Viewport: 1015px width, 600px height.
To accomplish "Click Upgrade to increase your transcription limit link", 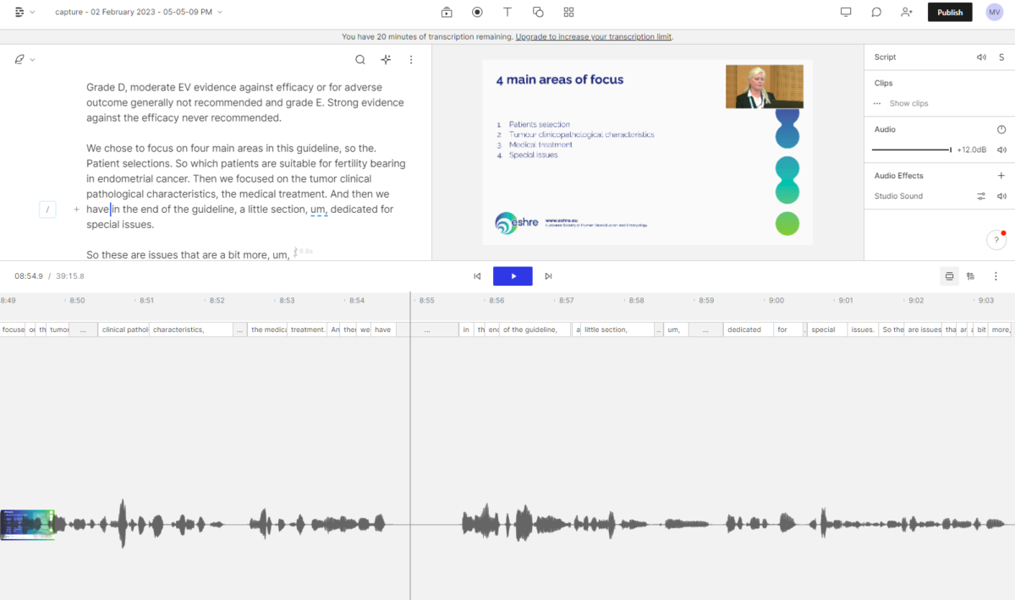I will coord(594,36).
